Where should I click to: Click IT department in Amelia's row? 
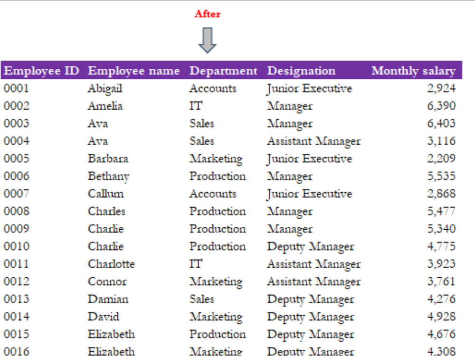pyautogui.click(x=196, y=106)
